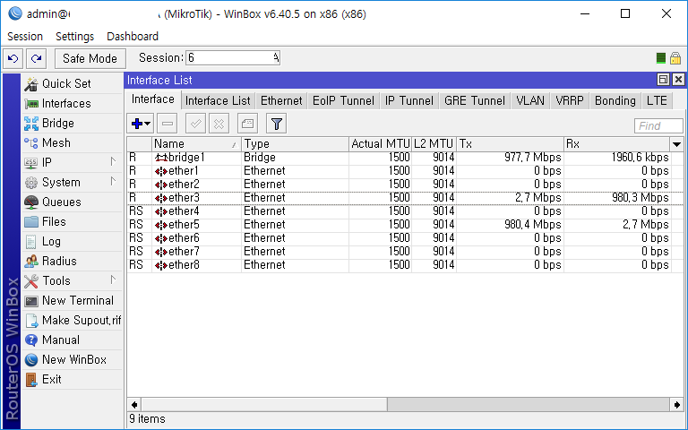Click the Find search field

(x=658, y=126)
